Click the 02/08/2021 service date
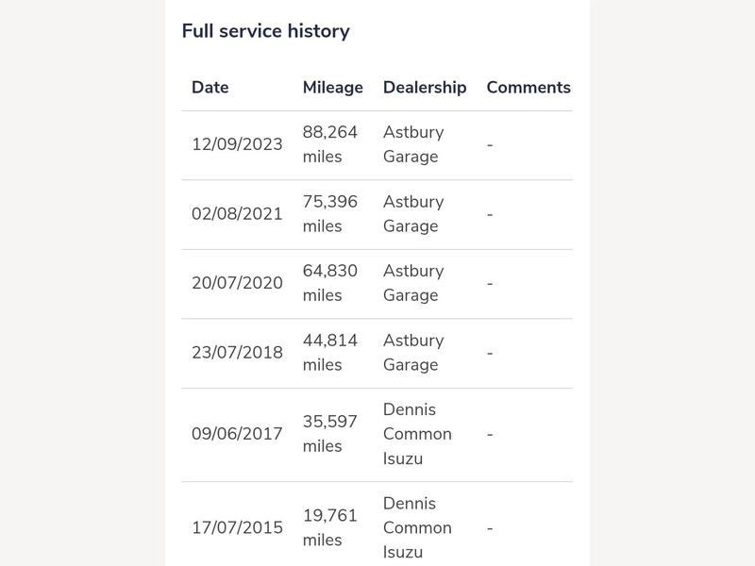The width and height of the screenshot is (755, 566). (x=237, y=214)
